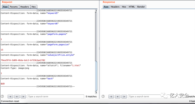Image resolution: width=195 pixels, height=104 pixels.
Task: Switch to the Response Headers tab
Action: tap(115, 7)
